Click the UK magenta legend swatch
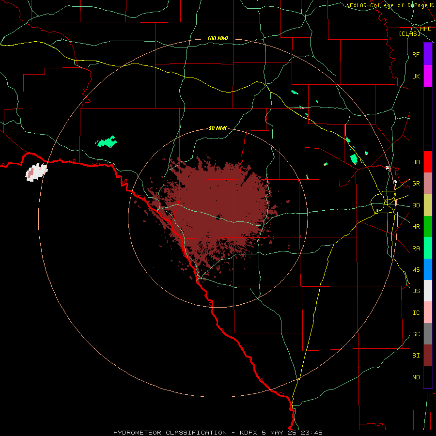Image resolution: width=436 pixels, height=436 pixels. click(428, 76)
